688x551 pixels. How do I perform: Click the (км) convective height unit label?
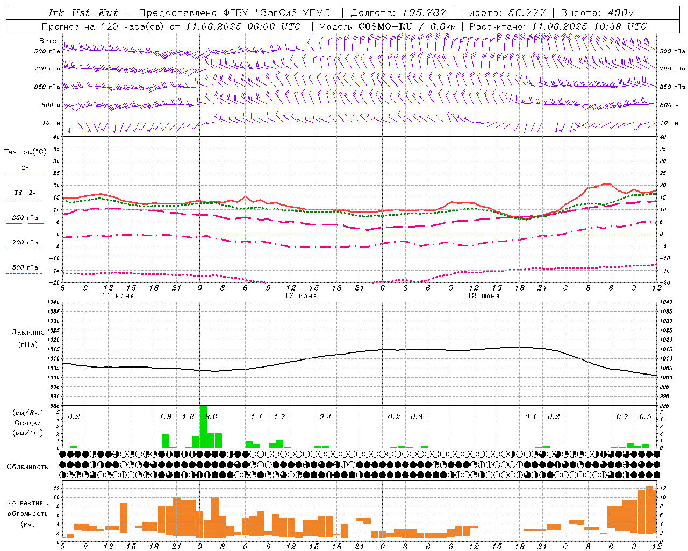(x=27, y=524)
